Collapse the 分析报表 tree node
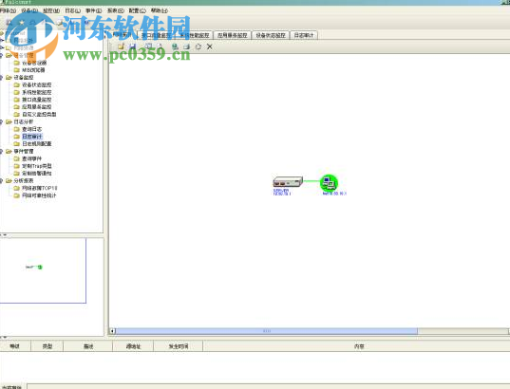The height and width of the screenshot is (389, 510). pyautogui.click(x=1, y=180)
